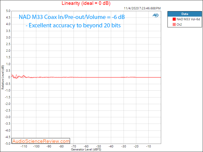
Task: Click the -30 x-axis tick value
Action: (124, 146)
